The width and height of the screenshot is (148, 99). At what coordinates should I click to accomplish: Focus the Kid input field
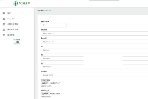click(x=94, y=59)
